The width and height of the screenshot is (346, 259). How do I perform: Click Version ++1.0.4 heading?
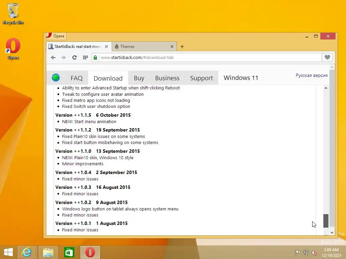tap(96, 172)
